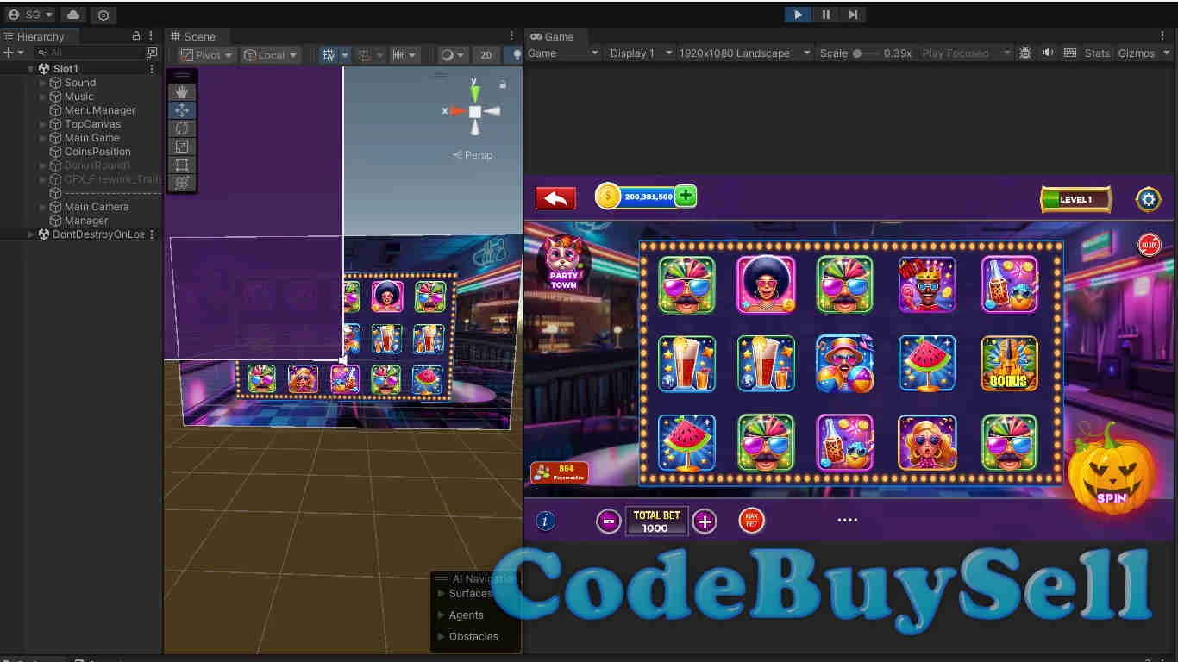Open the game info icon
Screen dimensions: 1178x662
tap(545, 521)
